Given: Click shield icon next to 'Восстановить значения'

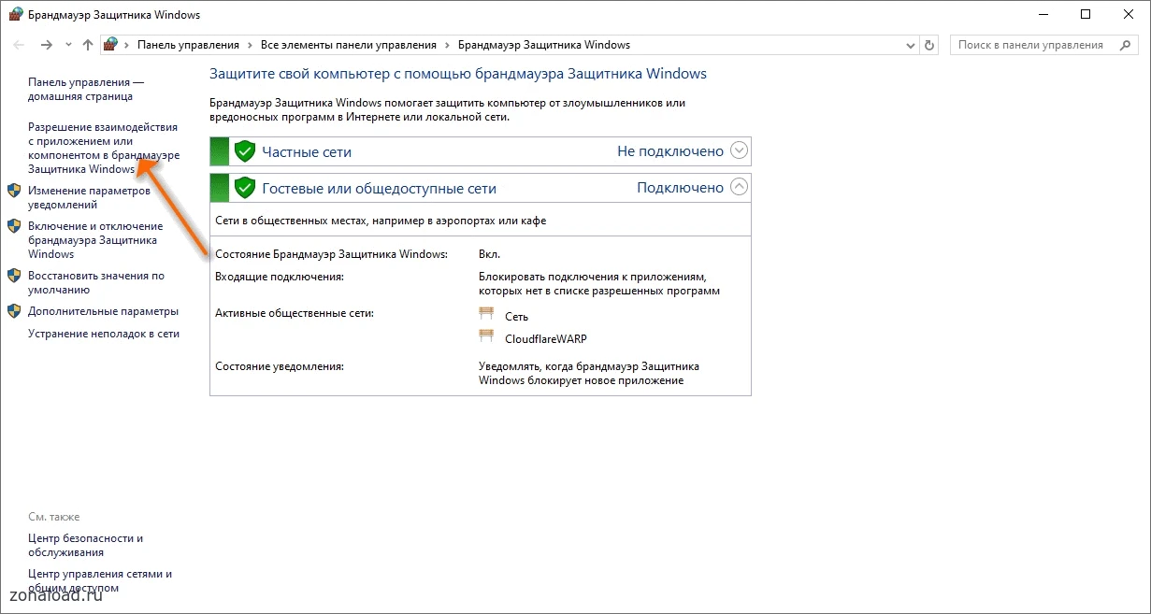Looking at the screenshot, I should 14,276.
